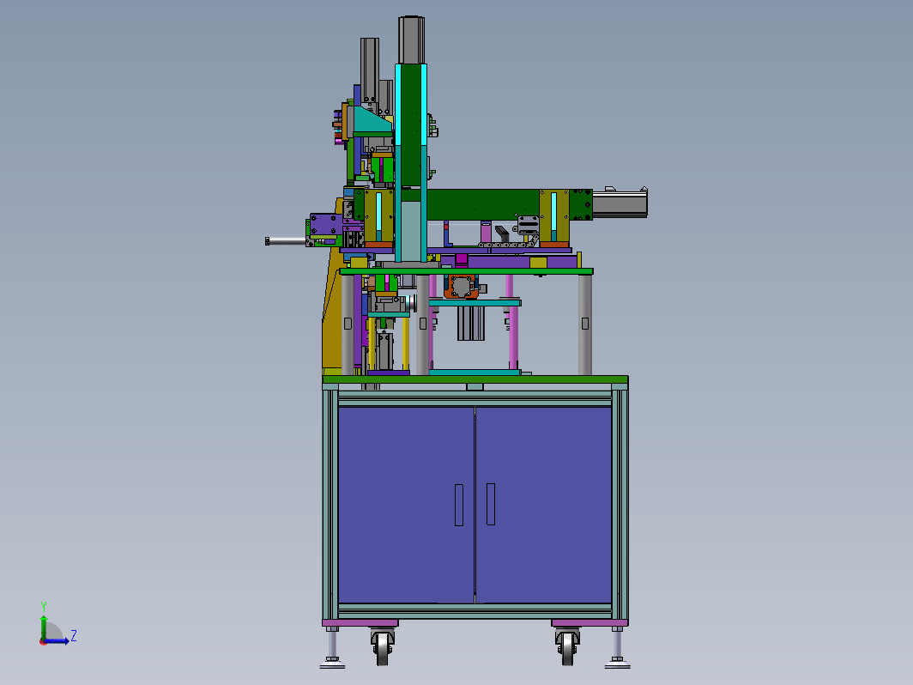The width and height of the screenshot is (913, 685).
Task: Pick the right cabinet door handle
Action: coord(491,504)
